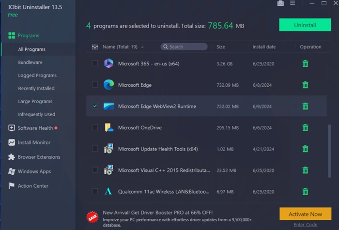Open Install Monitor section
339x230 pixels.
point(34,142)
